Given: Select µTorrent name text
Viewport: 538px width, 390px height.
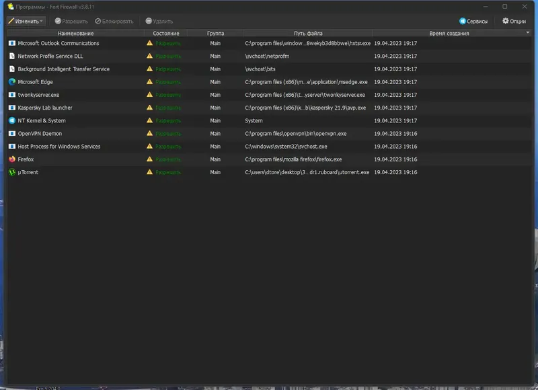Looking at the screenshot, I should coord(28,172).
